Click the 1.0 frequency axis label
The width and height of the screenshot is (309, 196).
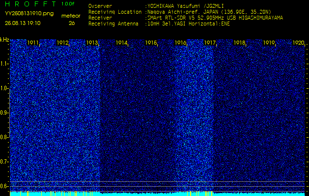[4, 89]
